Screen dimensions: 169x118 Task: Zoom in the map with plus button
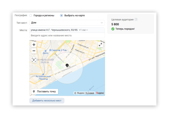pos(34,45)
